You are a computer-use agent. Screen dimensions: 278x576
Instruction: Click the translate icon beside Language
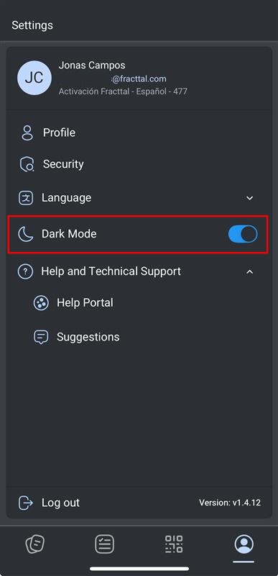26,198
